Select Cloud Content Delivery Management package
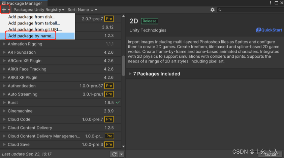Screen dimensions: 284x158 pos(61,136)
